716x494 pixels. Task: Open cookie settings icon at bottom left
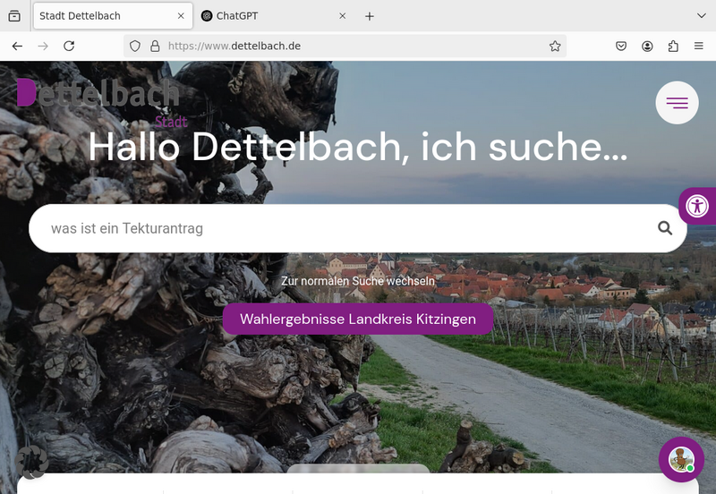coord(31,462)
